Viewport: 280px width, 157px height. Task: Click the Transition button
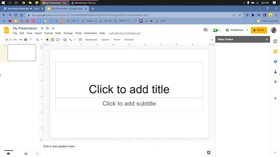pos(129,40)
